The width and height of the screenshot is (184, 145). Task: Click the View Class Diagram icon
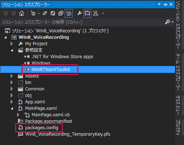tap(96, 13)
